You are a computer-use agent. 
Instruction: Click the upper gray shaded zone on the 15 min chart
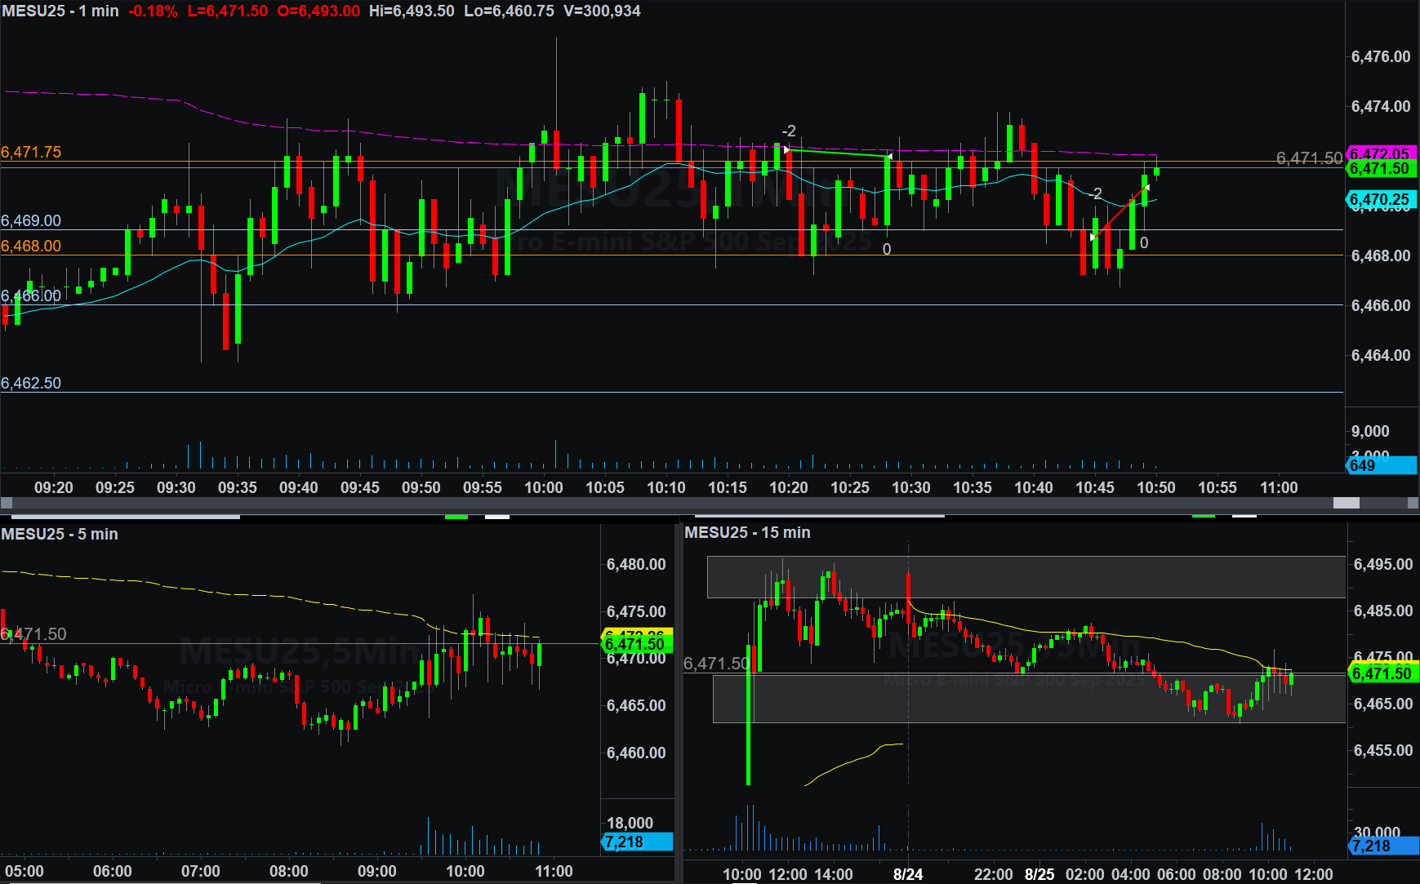[1026, 577]
